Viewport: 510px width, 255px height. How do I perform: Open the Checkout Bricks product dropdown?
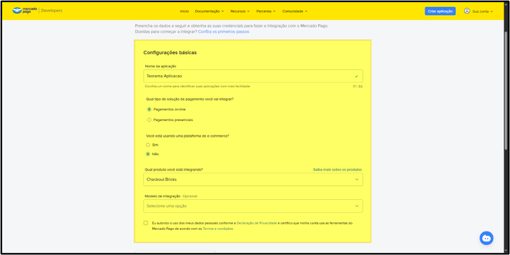pos(253,179)
